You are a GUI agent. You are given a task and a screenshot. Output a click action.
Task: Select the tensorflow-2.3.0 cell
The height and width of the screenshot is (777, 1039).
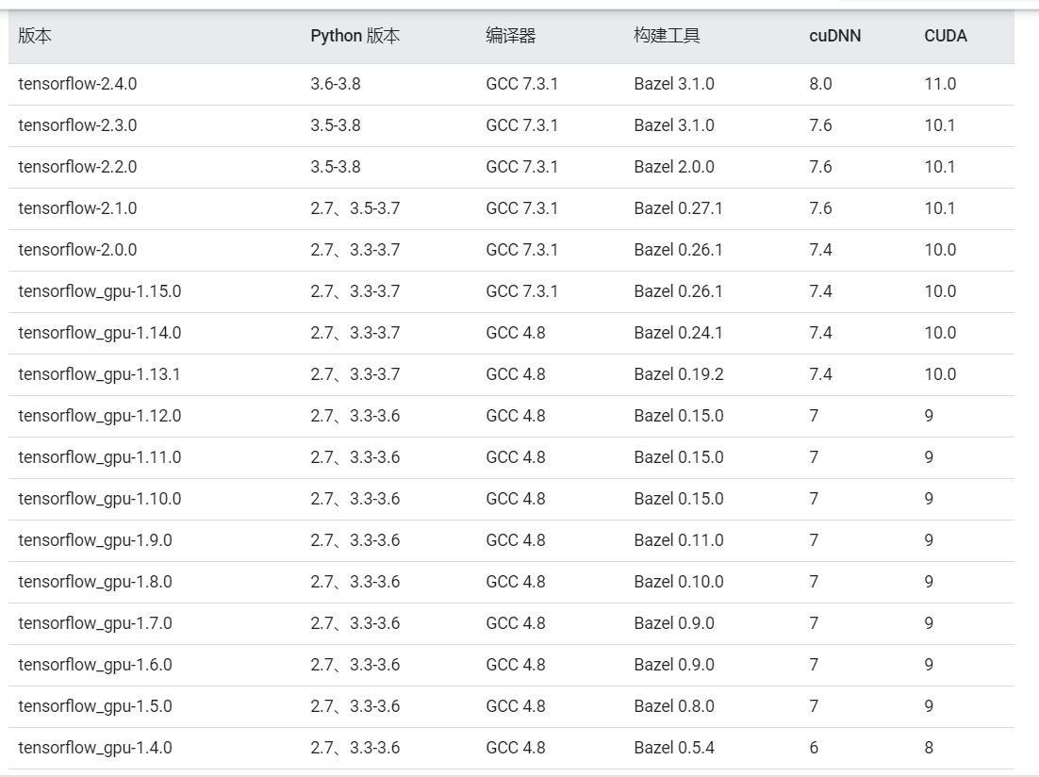[77, 125]
